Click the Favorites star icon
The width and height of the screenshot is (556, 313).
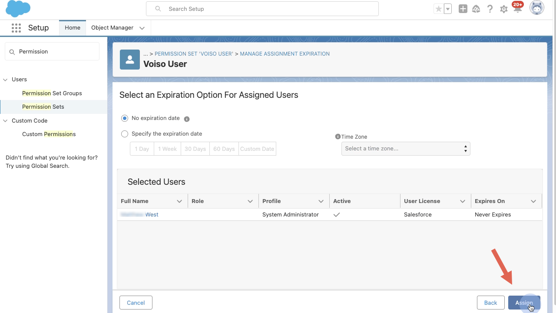[439, 9]
